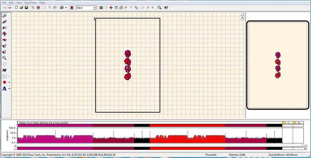Click the first yellow flag marker labeled T
The image size is (311, 158).
[284, 123]
